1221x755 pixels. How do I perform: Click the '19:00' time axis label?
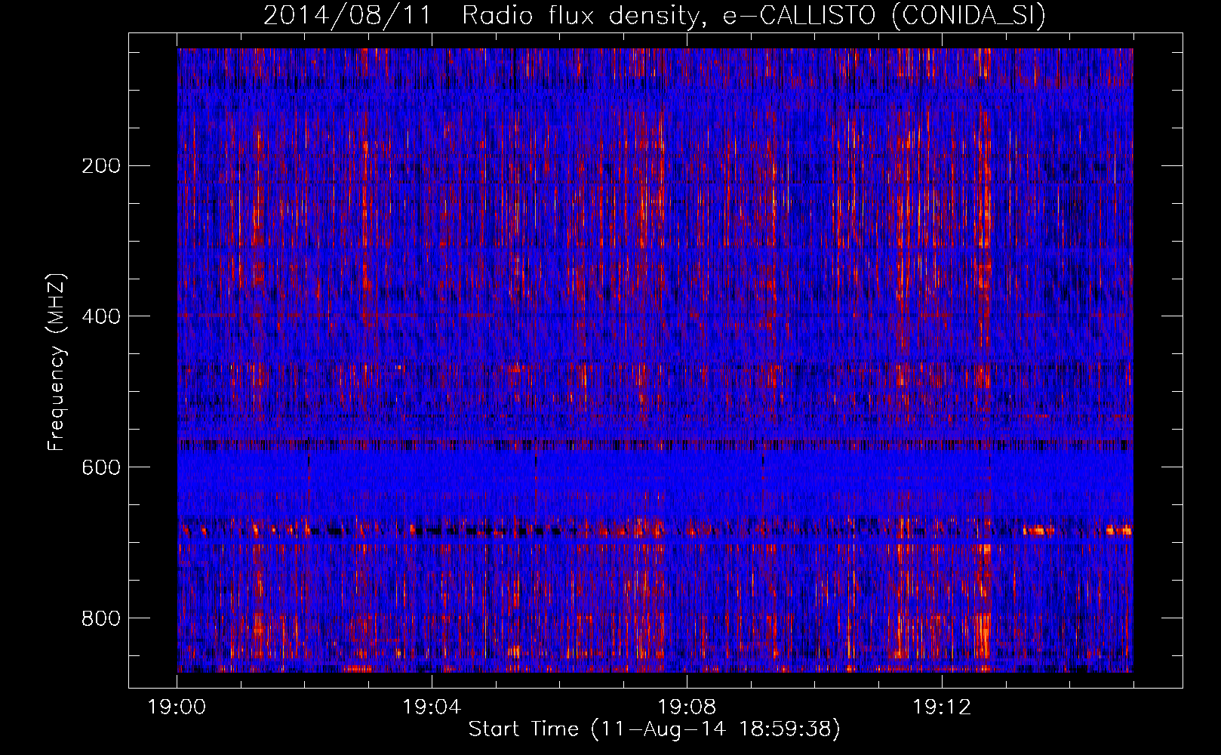point(177,707)
